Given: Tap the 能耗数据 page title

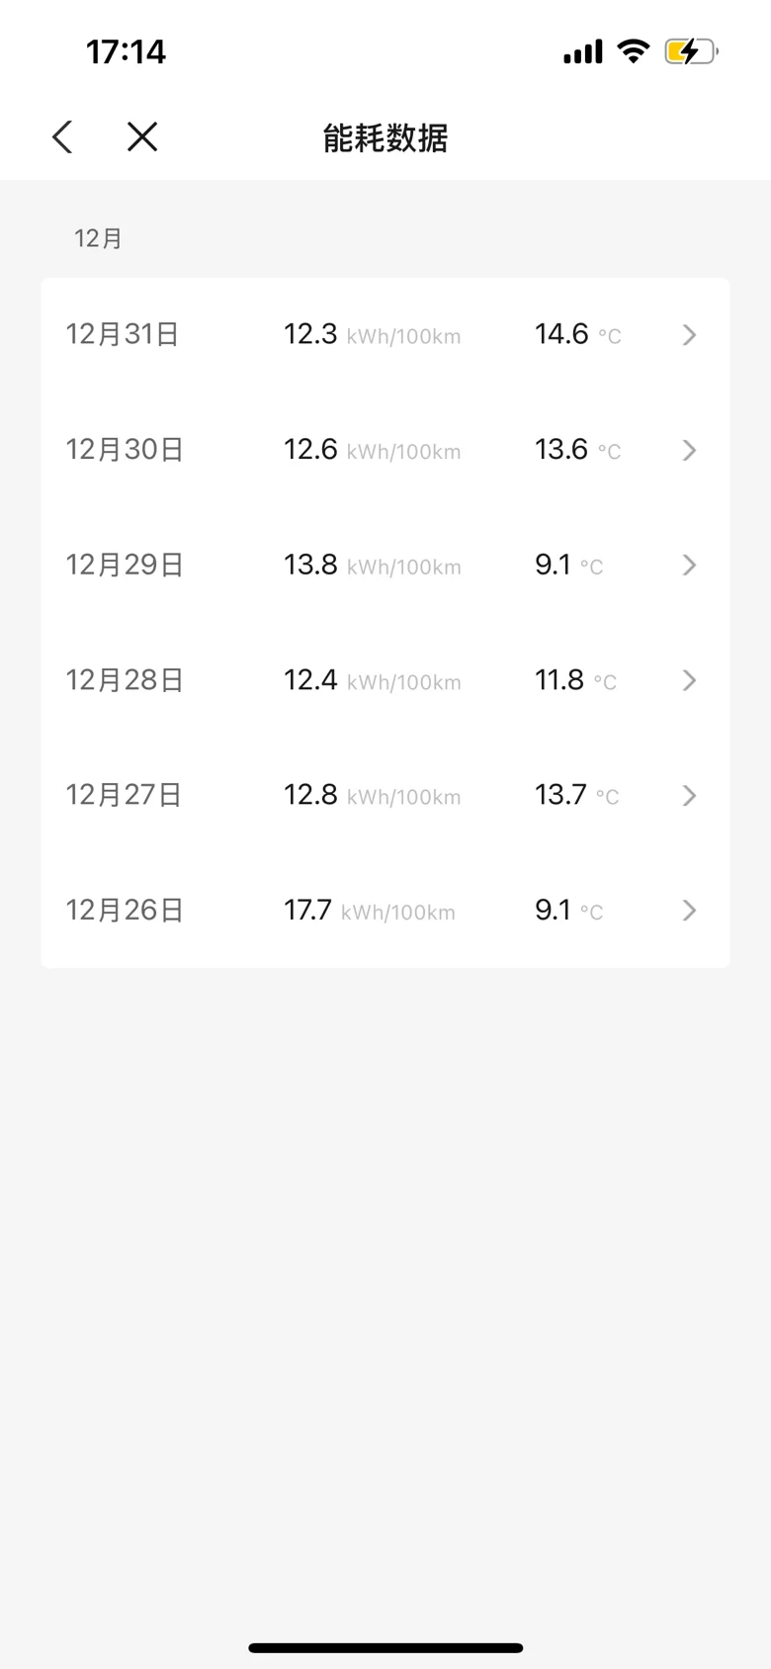Looking at the screenshot, I should click(x=385, y=138).
